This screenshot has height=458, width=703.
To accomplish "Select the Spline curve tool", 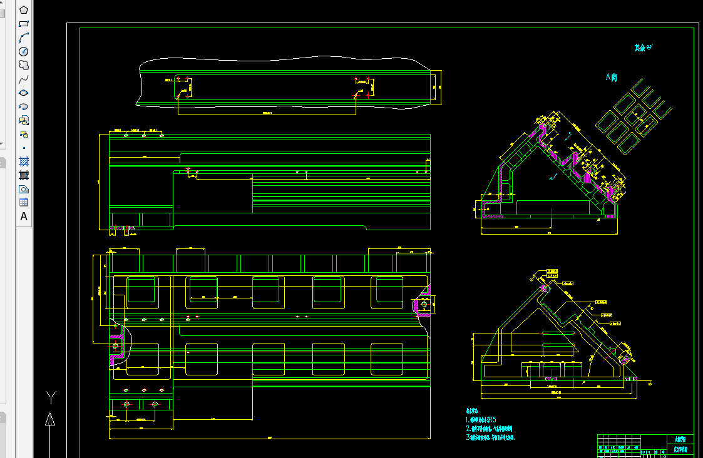I will [x=24, y=79].
